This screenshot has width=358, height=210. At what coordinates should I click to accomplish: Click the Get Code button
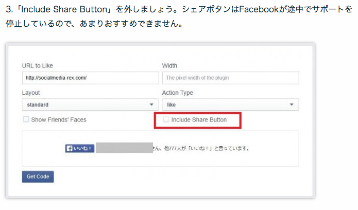tap(38, 177)
